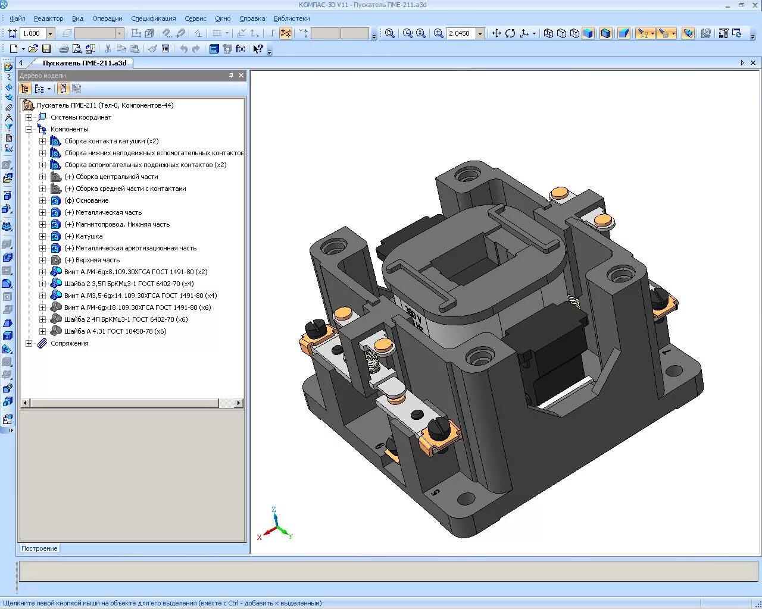Open the orientation axes dropdown arrow
The width and height of the screenshot is (762, 609).
click(534, 33)
